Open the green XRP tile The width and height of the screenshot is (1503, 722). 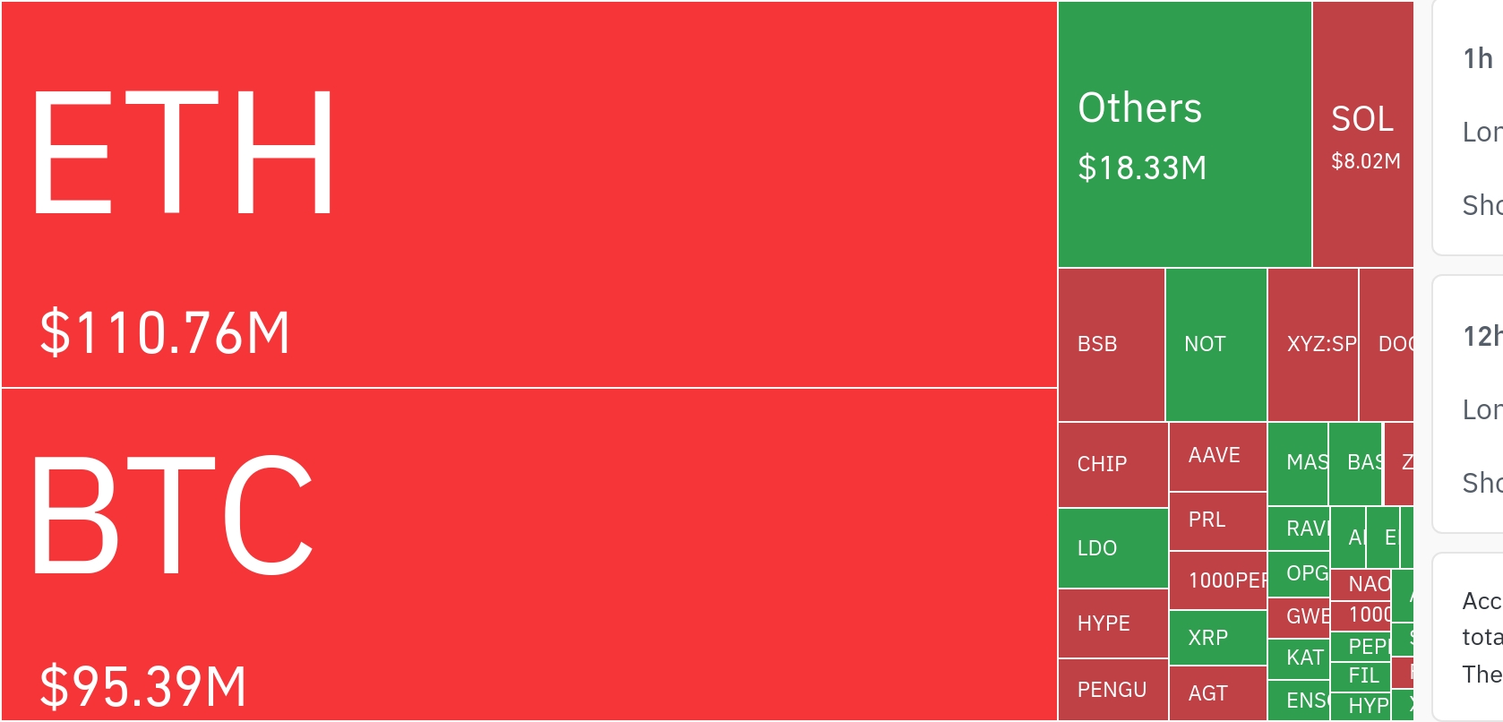[x=1217, y=638]
